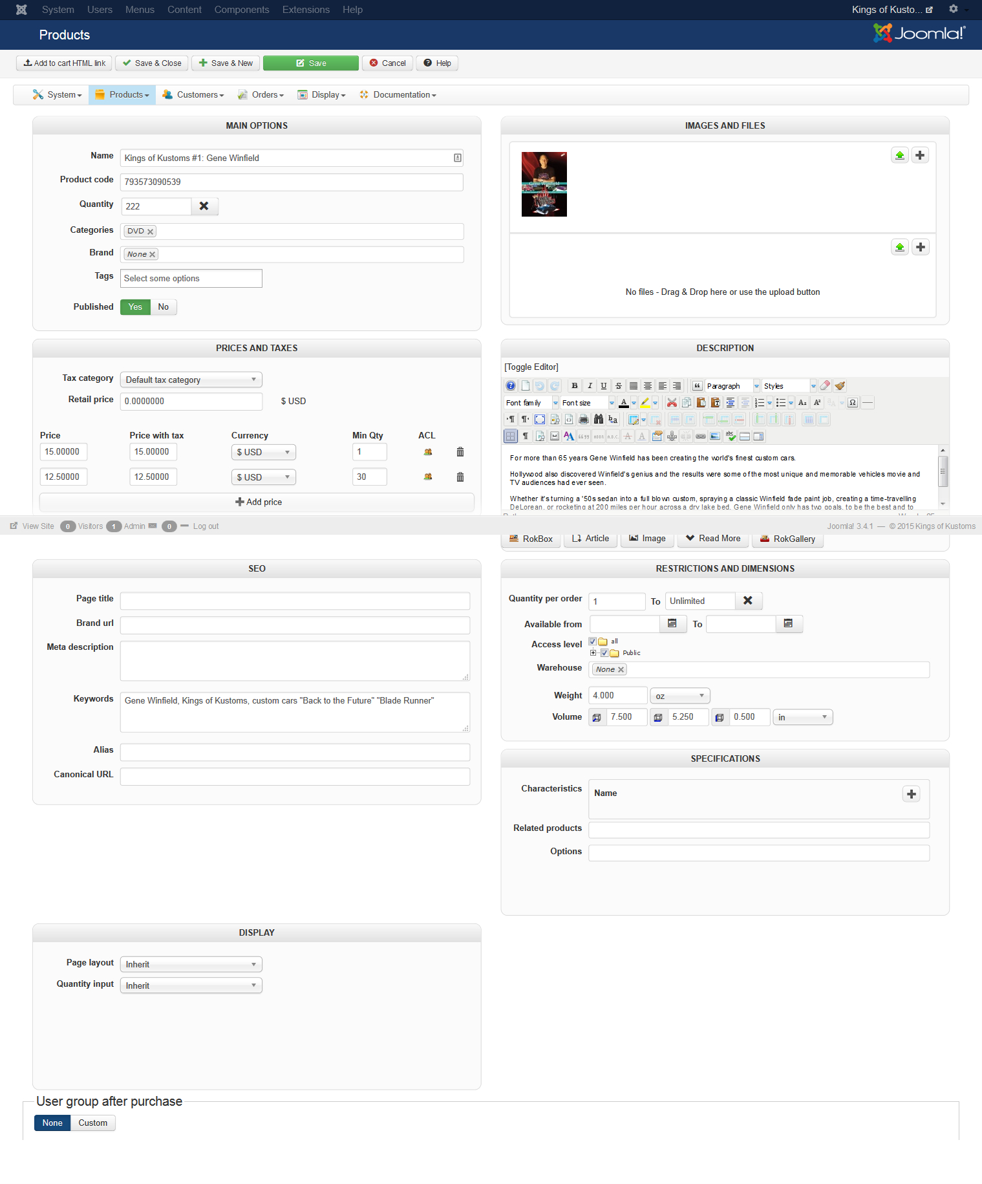Toggle the 'Public' access level checkbox
The image size is (982, 1184).
coord(604,653)
